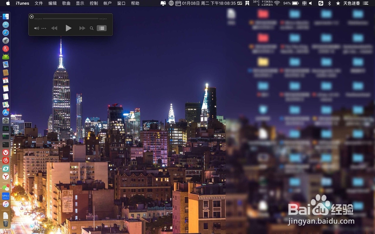Open Vivaldi browser from the Dock
This screenshot has width=375, height=234.
6,153
